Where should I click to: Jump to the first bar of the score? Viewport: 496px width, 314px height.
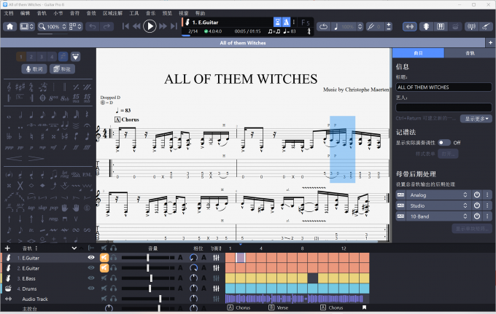point(125,26)
